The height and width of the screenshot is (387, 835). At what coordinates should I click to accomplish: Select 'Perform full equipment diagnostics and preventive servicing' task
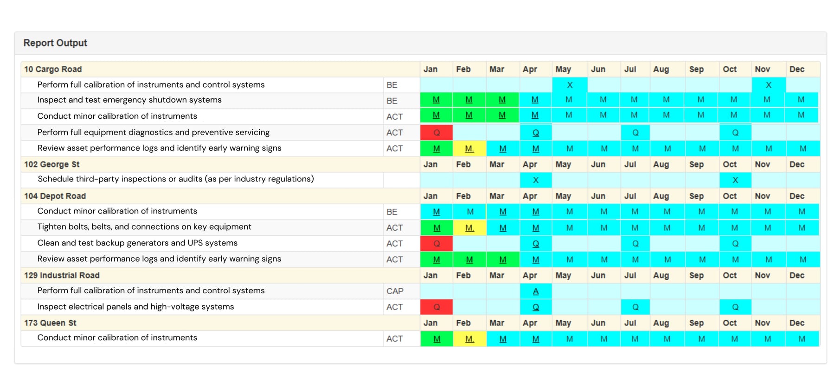coord(154,132)
